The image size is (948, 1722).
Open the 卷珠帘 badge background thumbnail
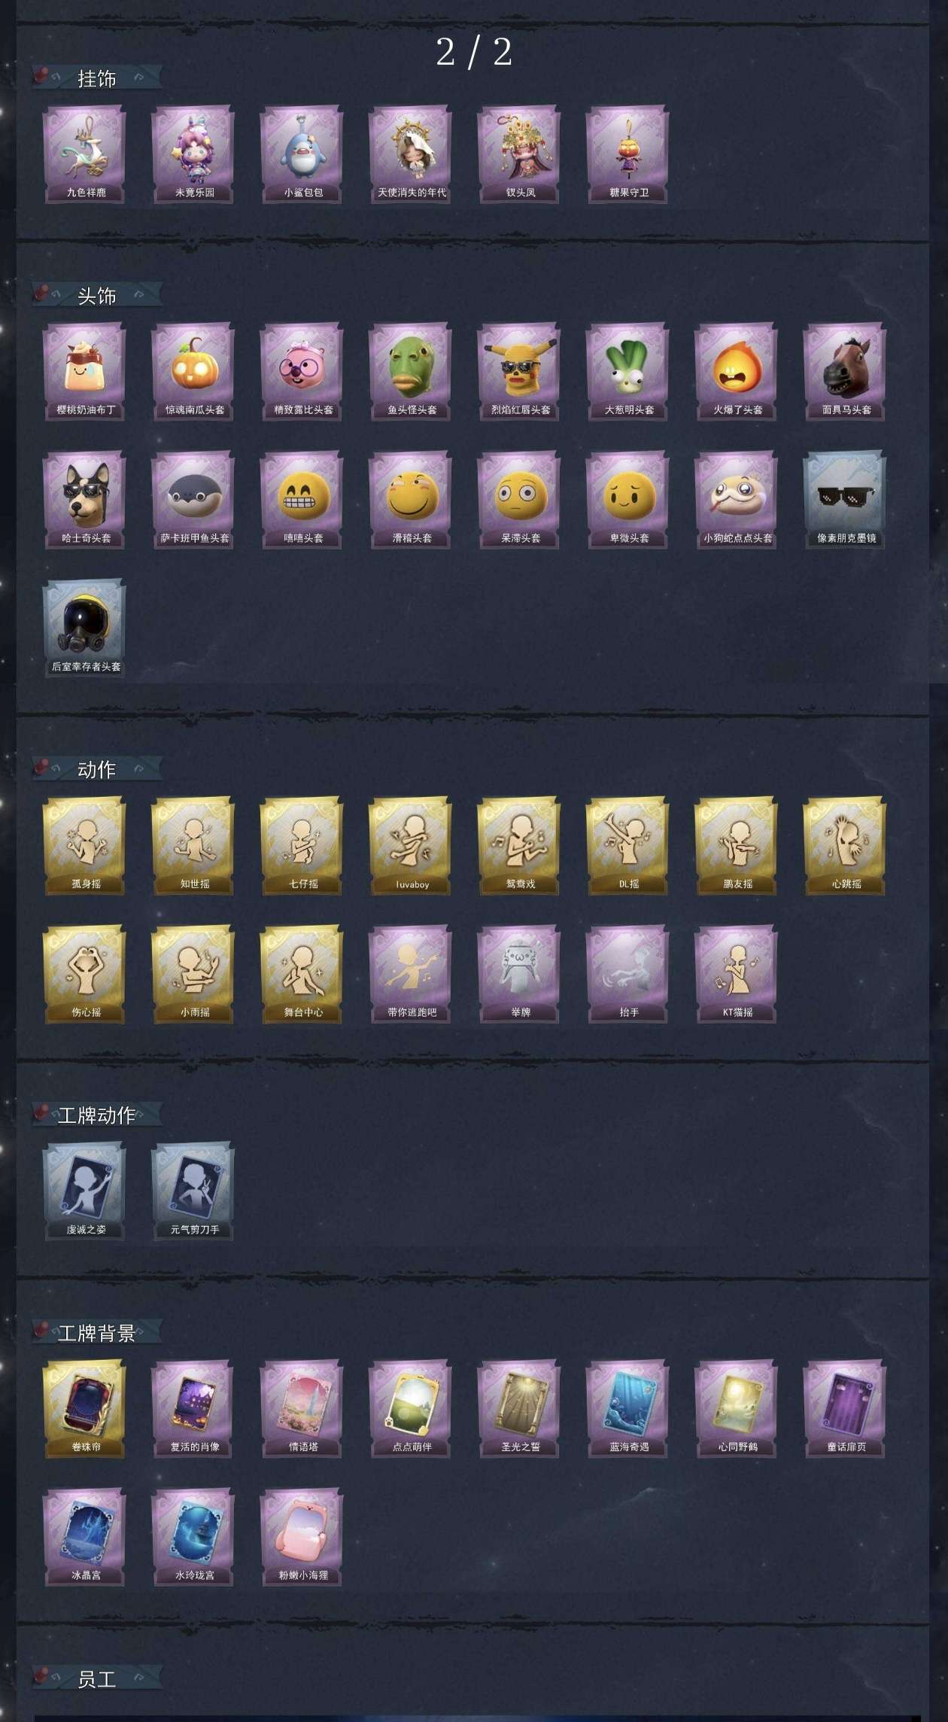(84, 1409)
